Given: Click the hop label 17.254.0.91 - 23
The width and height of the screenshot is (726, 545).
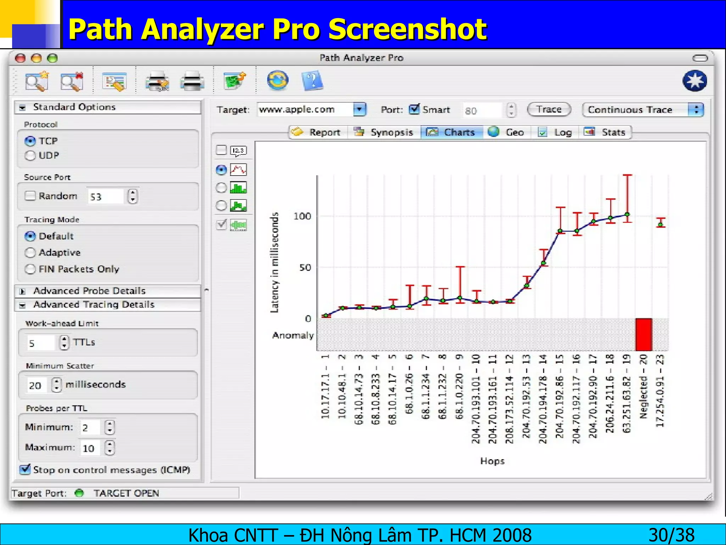Looking at the screenshot, I should click(660, 390).
